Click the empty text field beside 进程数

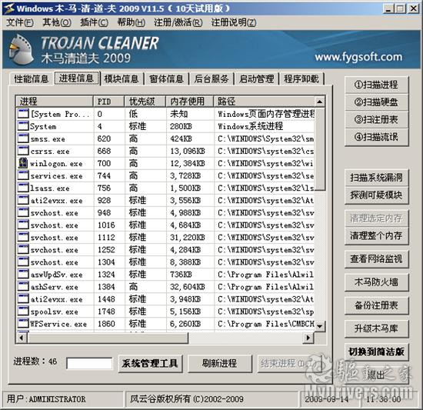point(89,363)
